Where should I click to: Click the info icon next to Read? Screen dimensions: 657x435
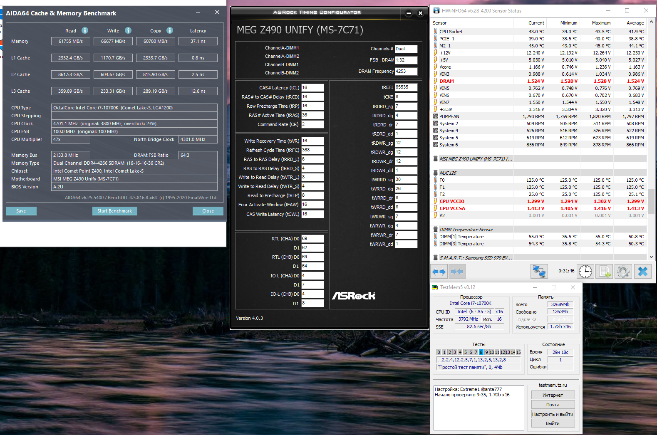[85, 30]
